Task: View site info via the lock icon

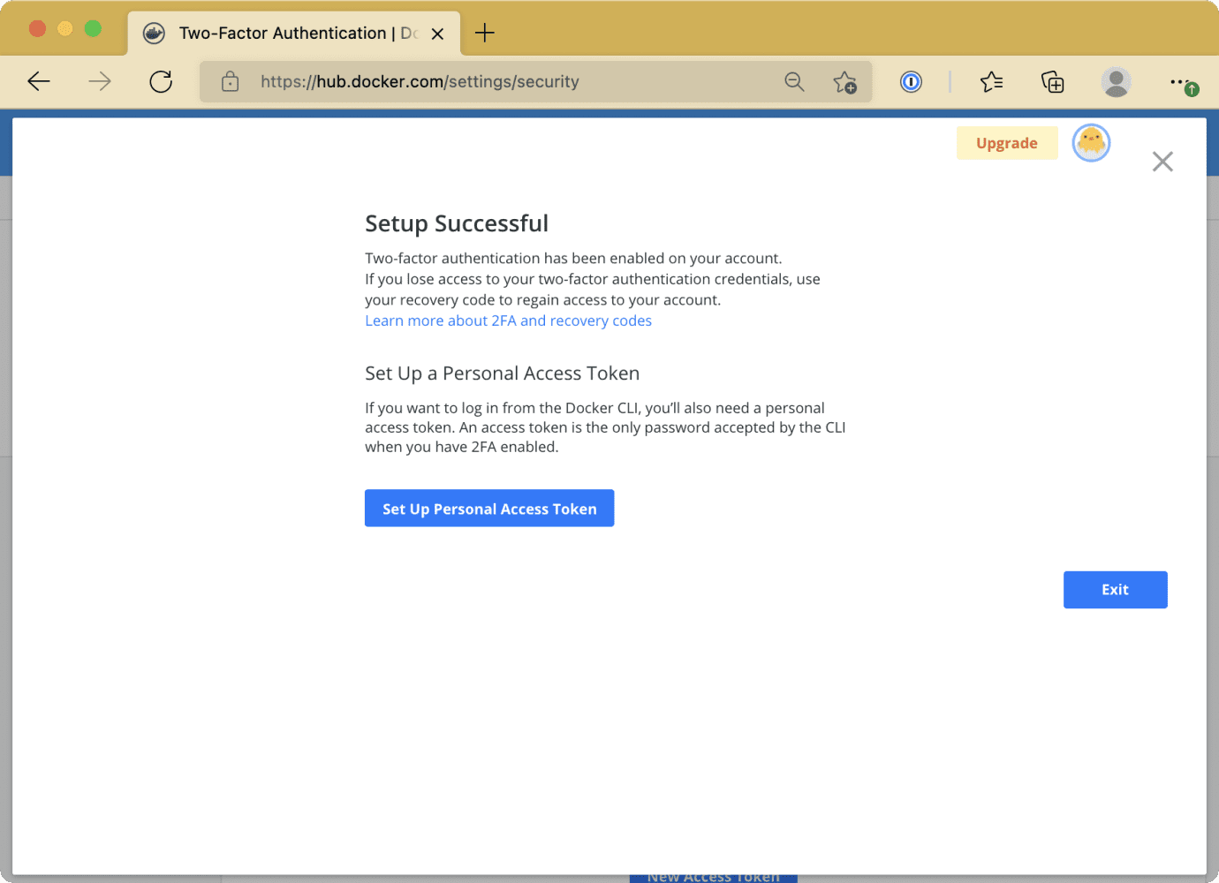Action: (231, 82)
